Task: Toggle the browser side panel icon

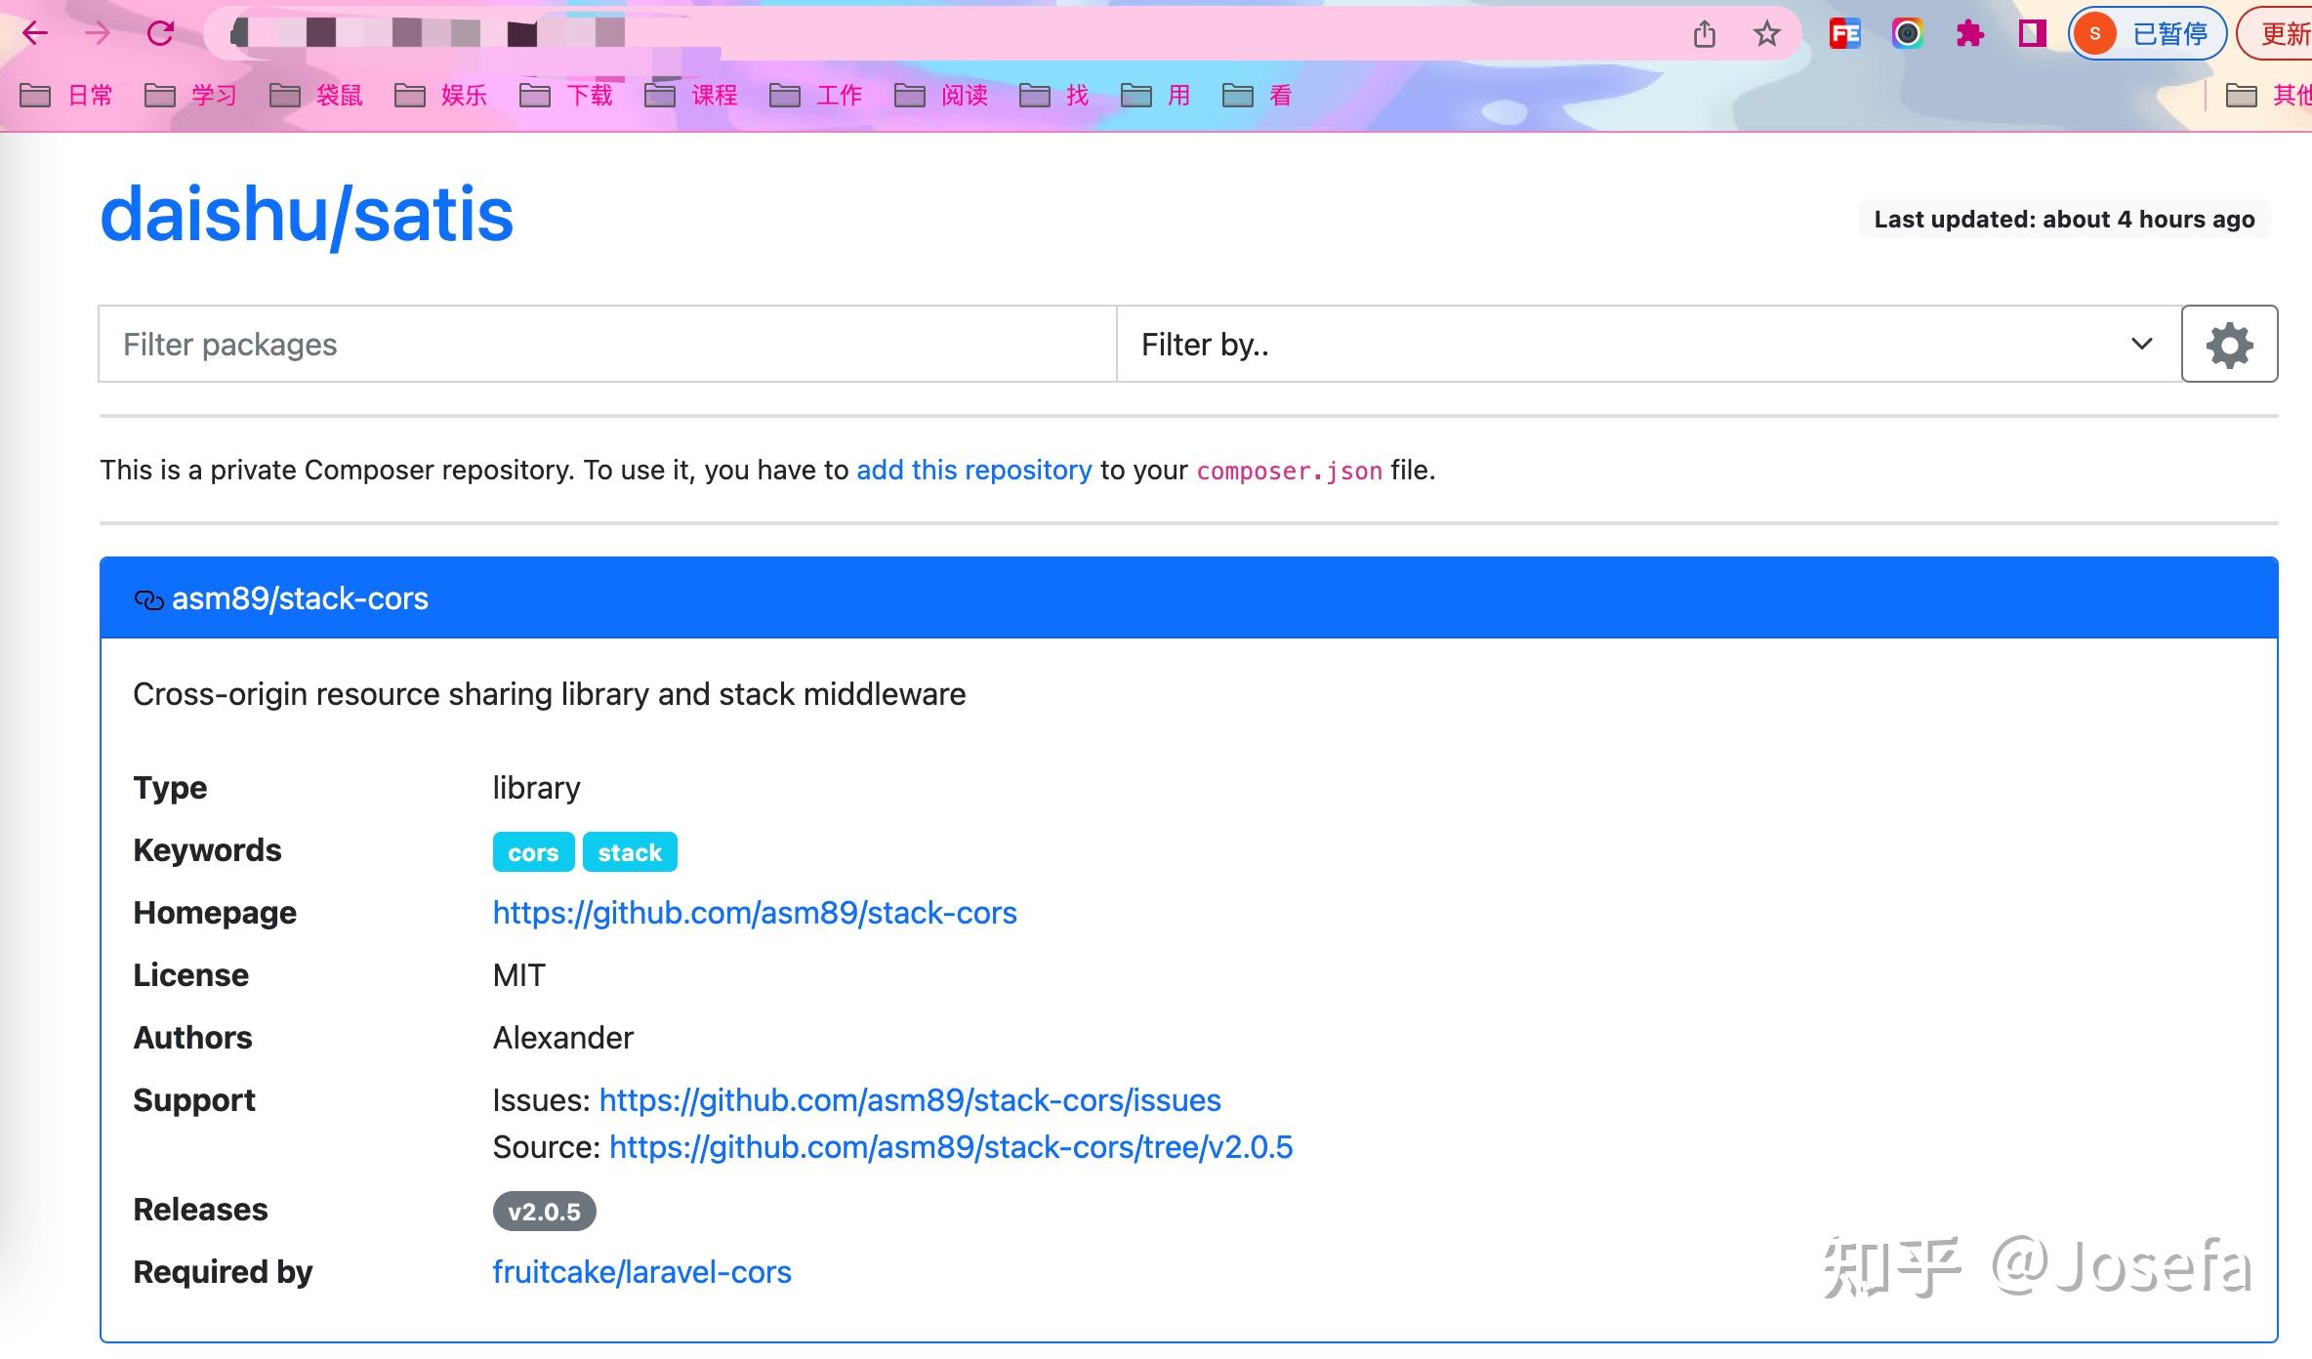Action: tap(2032, 34)
